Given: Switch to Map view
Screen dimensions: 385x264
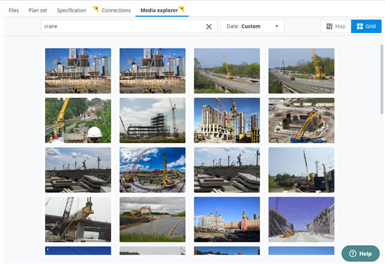Looking at the screenshot, I should [x=336, y=26].
